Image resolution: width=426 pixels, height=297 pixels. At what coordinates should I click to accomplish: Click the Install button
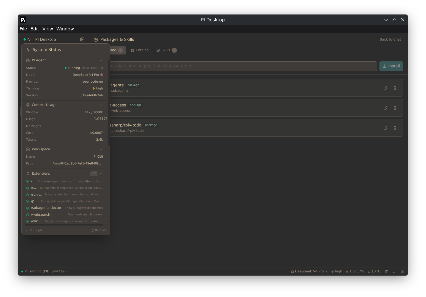(391, 66)
